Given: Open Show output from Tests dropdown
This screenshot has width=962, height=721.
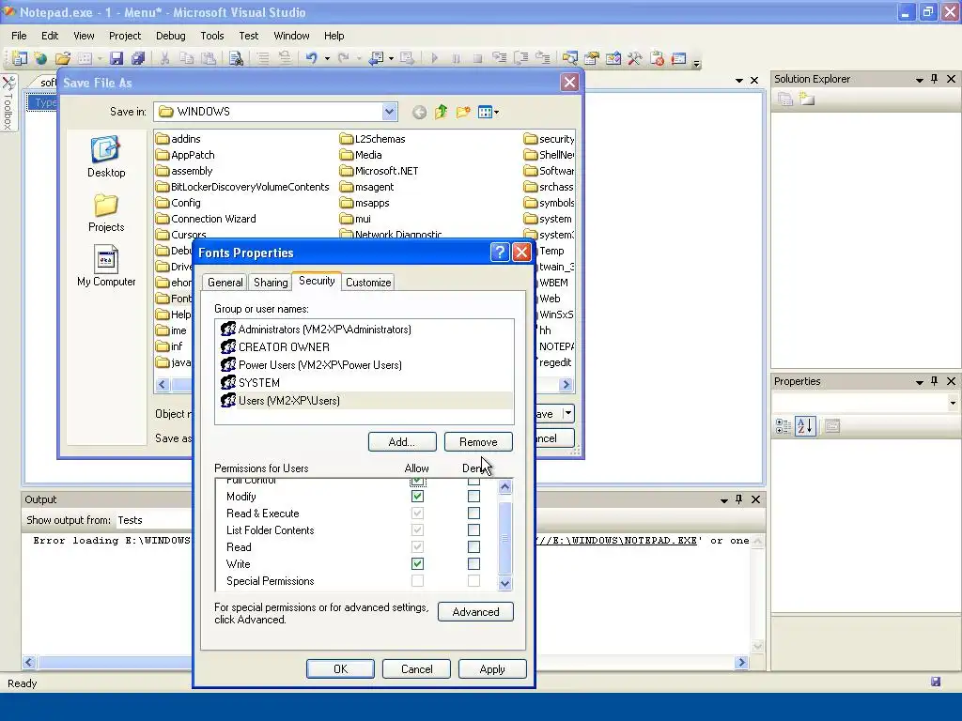Looking at the screenshot, I should click(x=153, y=520).
